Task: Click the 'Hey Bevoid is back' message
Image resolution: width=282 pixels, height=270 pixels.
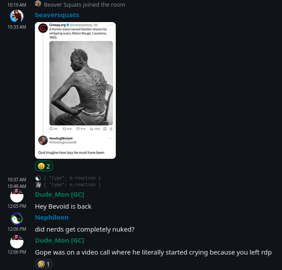Action: click(x=63, y=206)
